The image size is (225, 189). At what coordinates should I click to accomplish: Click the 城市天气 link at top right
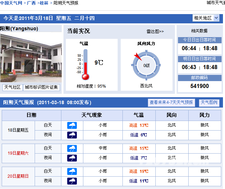point(215,3)
